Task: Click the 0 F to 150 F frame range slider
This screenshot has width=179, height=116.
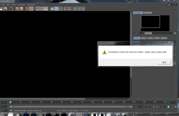Action: pyautogui.click(x=71, y=107)
